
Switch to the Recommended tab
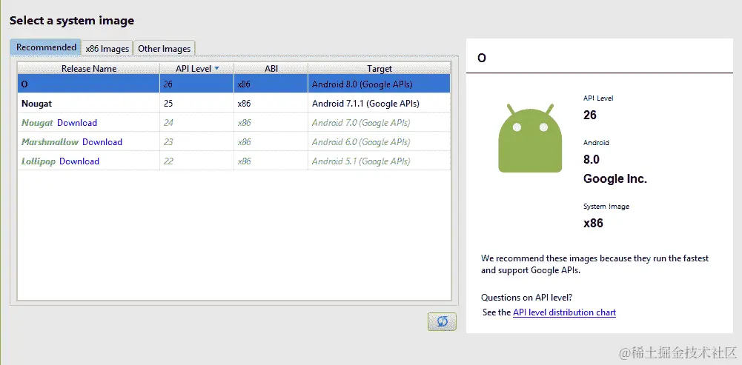(x=46, y=47)
